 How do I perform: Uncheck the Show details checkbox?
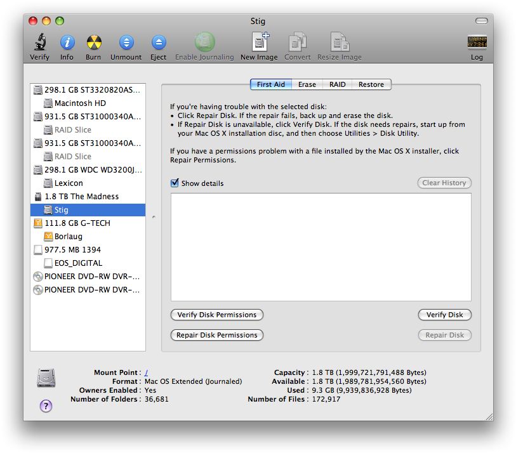pyautogui.click(x=175, y=183)
